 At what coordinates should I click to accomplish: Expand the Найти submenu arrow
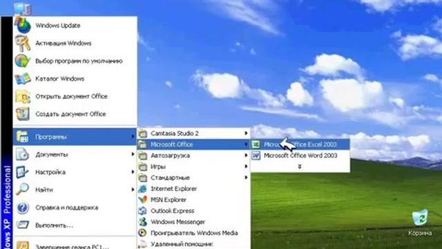[x=133, y=190]
